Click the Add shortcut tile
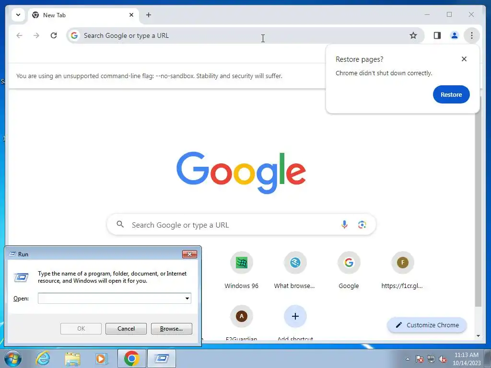 (x=295, y=322)
